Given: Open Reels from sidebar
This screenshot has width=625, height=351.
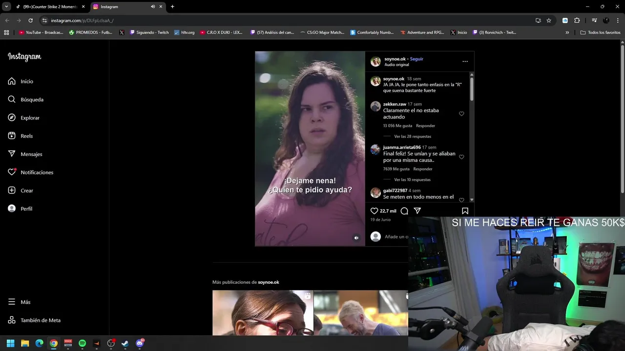Looking at the screenshot, I should click(21, 136).
